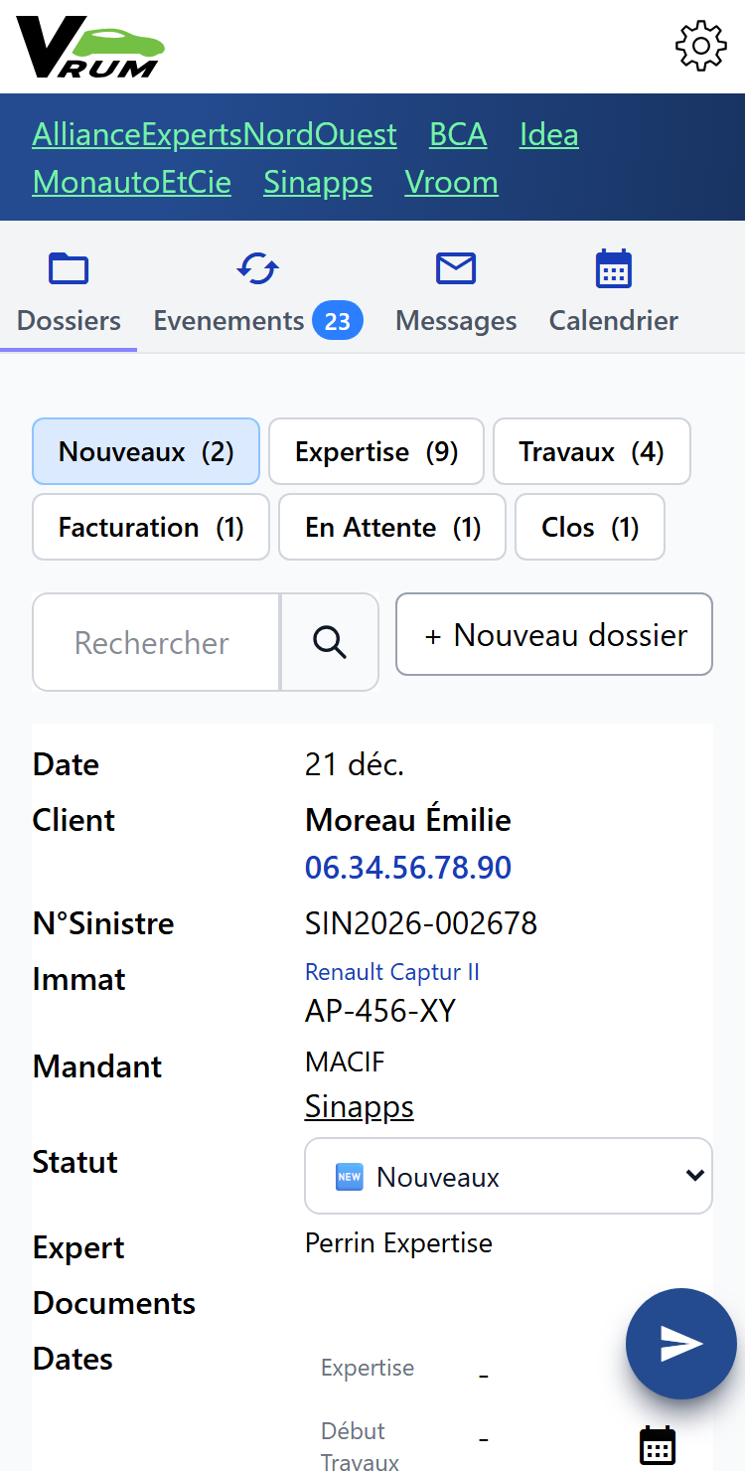Filter by Expertise (9) dossiers

(x=376, y=451)
